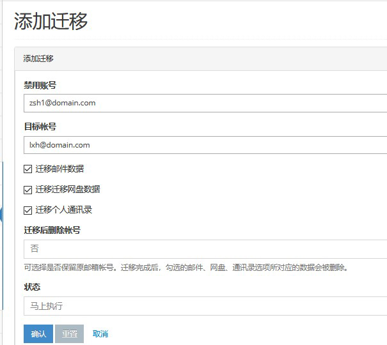
Task: Uncheck the 迁移个人通讯录 checkbox
Action: [28, 210]
